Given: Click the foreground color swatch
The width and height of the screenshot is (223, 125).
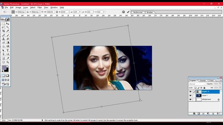Looking at the screenshot, I should (x=4, y=68).
